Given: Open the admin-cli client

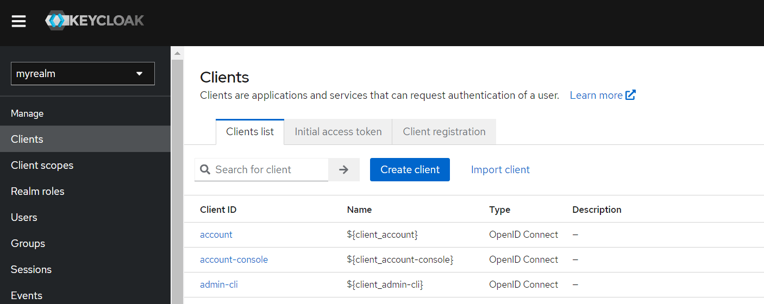Looking at the screenshot, I should [x=219, y=284].
